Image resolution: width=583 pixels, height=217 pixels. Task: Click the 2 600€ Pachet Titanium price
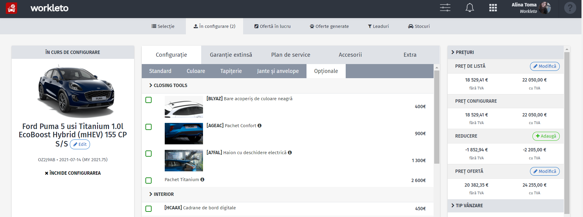[418, 181]
